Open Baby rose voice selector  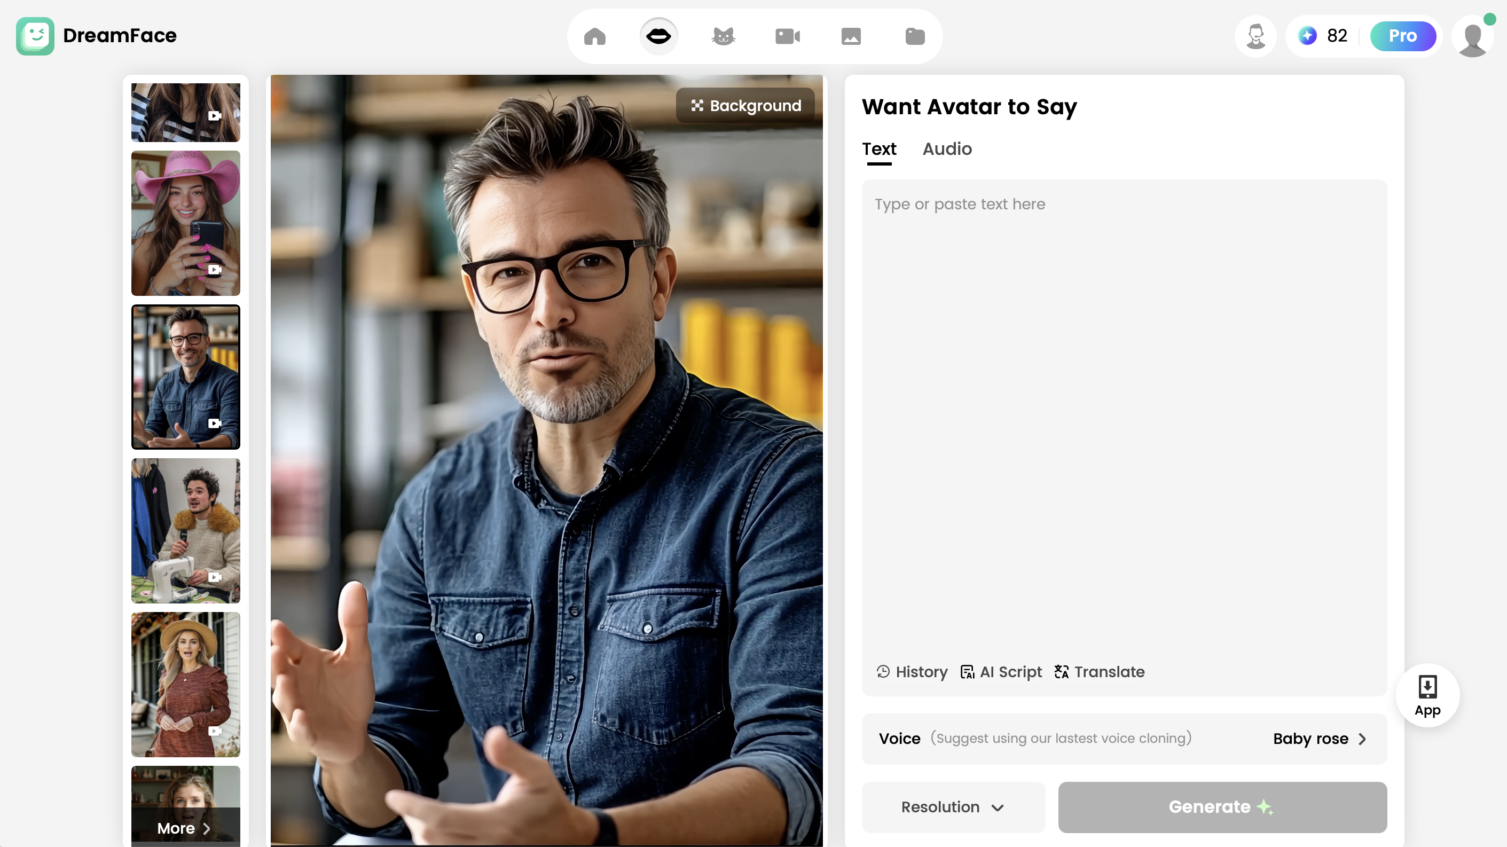pyautogui.click(x=1320, y=738)
